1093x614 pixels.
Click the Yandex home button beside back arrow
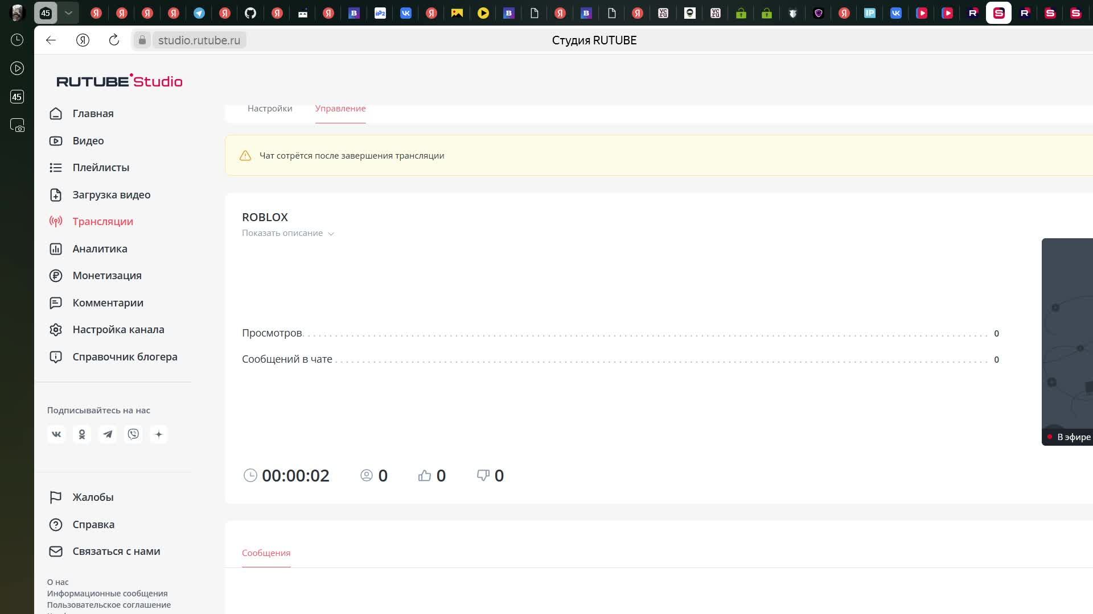tap(83, 40)
